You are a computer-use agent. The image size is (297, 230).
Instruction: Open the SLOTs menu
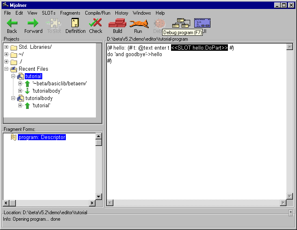pos(48,13)
